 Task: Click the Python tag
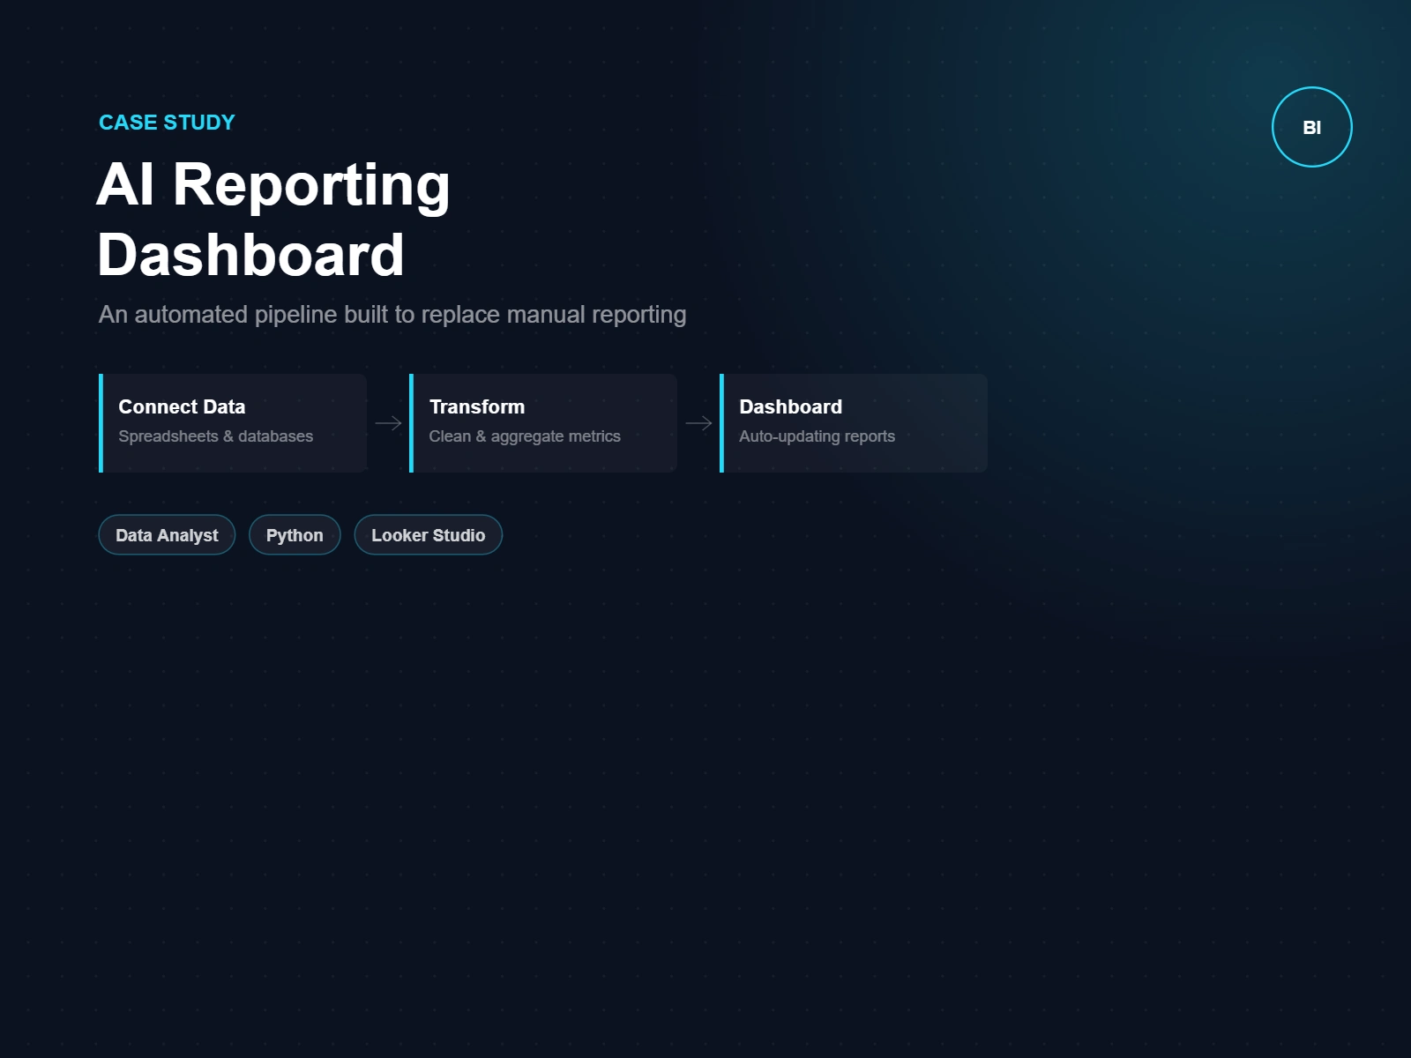pos(295,535)
